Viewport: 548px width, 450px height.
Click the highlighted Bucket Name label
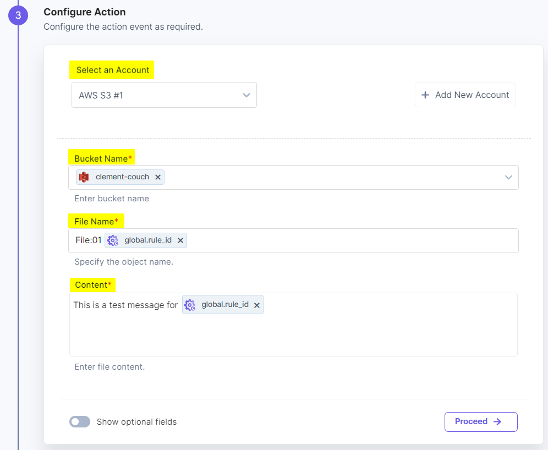pos(101,157)
